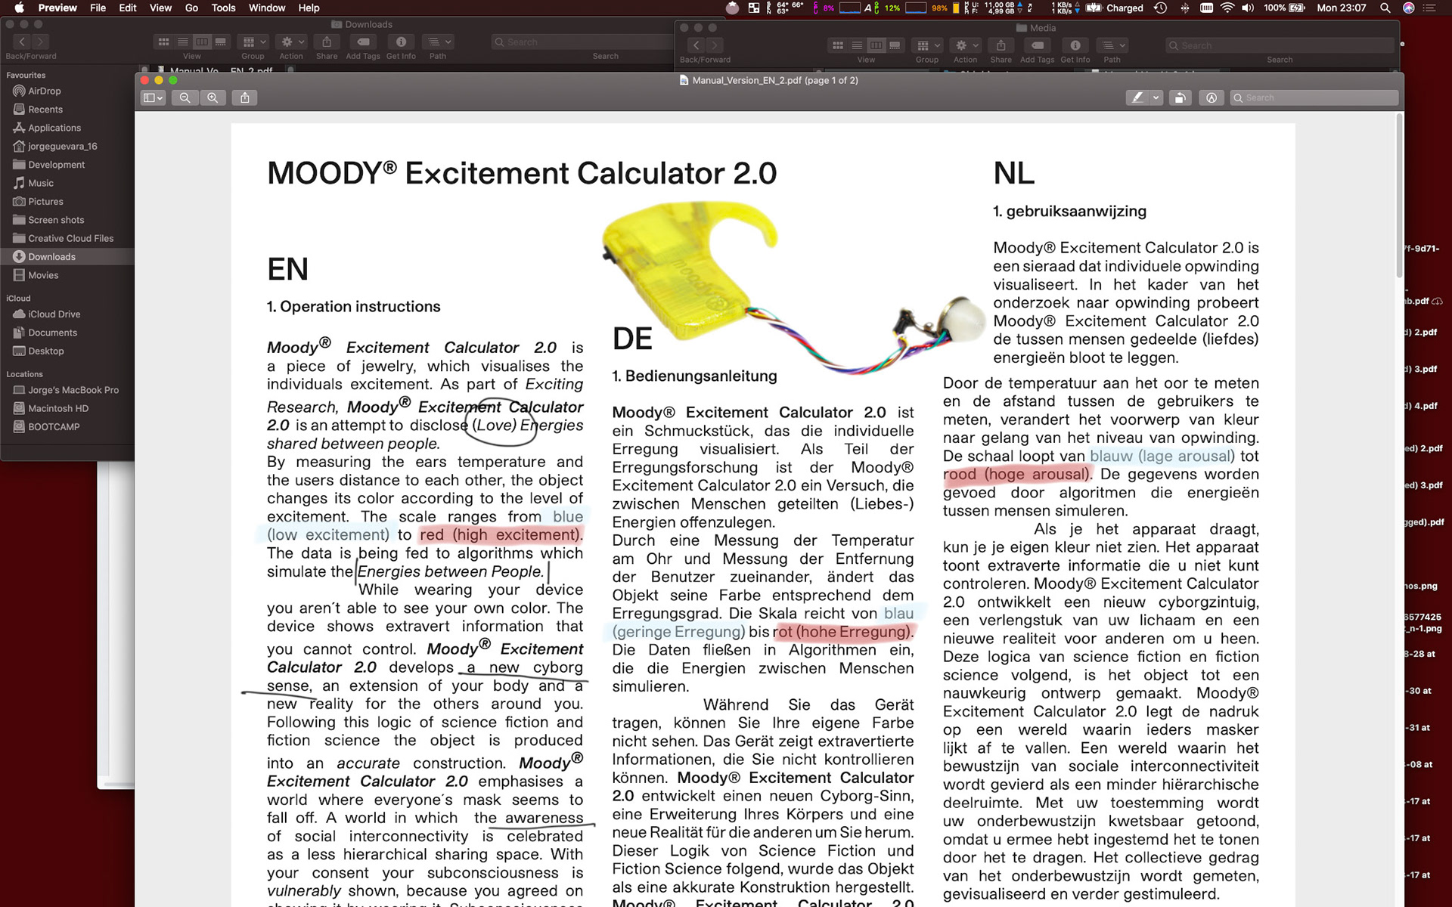Screen dimensions: 1452x907
Task: Switch Downloads window to list view
Action: click(x=182, y=42)
